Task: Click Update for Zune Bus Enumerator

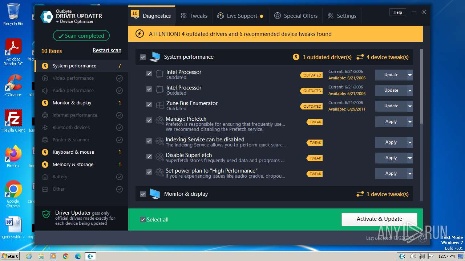Action: [391, 106]
